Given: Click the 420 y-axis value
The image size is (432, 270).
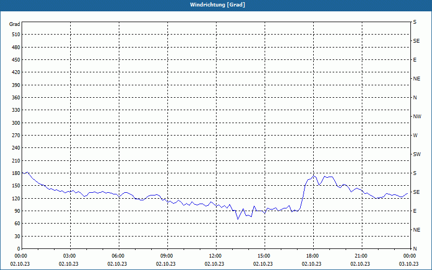Looking at the screenshot, I should (x=16, y=72).
